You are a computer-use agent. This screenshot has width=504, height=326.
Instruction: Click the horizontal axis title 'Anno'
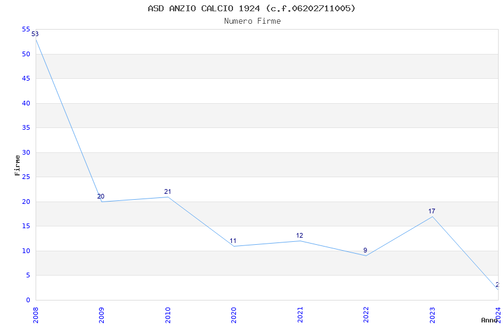pyautogui.click(x=489, y=320)
